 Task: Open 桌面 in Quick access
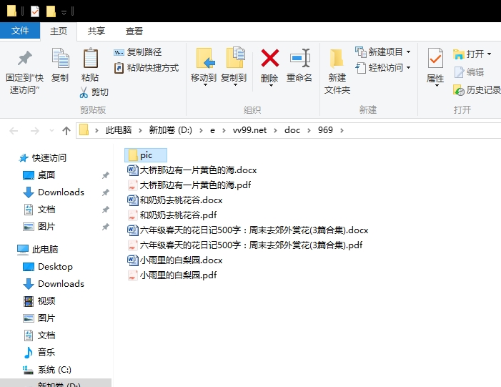point(39,175)
